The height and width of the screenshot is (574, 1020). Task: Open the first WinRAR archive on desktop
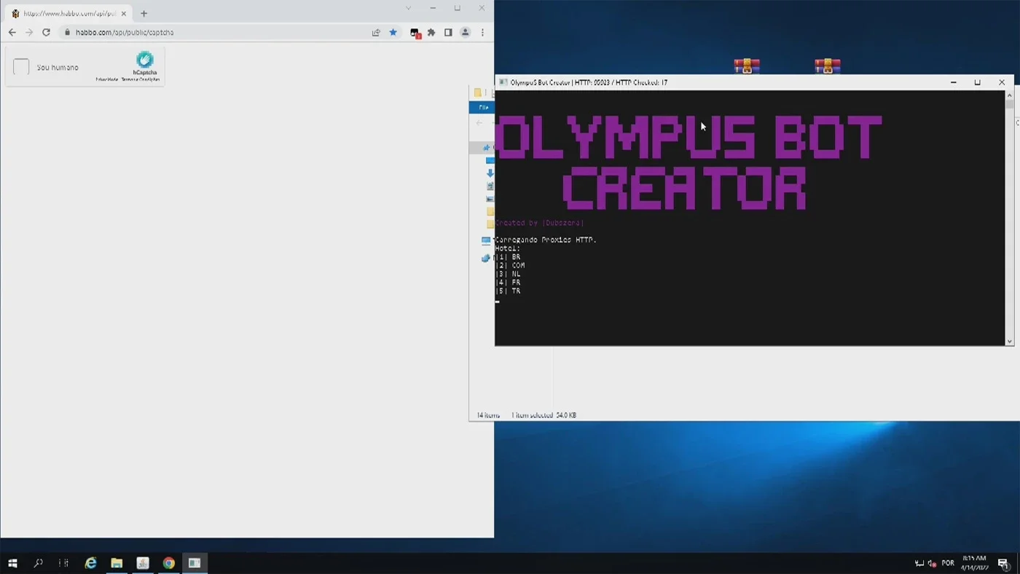tap(747, 66)
